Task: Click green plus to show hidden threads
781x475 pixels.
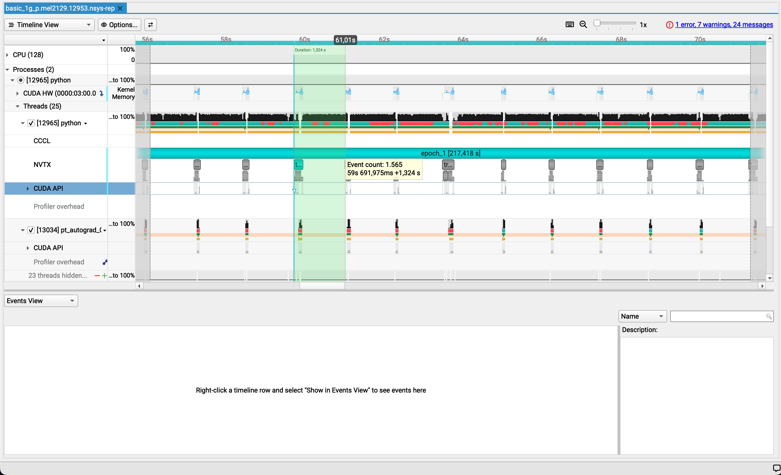Action: coord(104,276)
